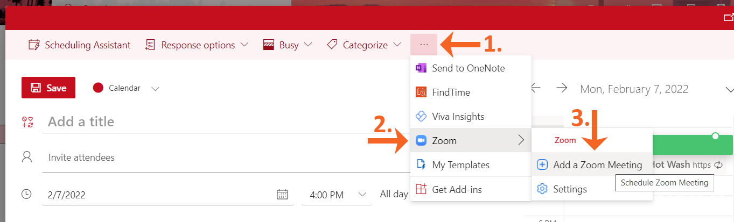Click the Viva Insights icon
734x222 pixels.
[x=421, y=117]
